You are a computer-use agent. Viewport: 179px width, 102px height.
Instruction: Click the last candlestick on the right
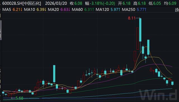tap(172, 83)
